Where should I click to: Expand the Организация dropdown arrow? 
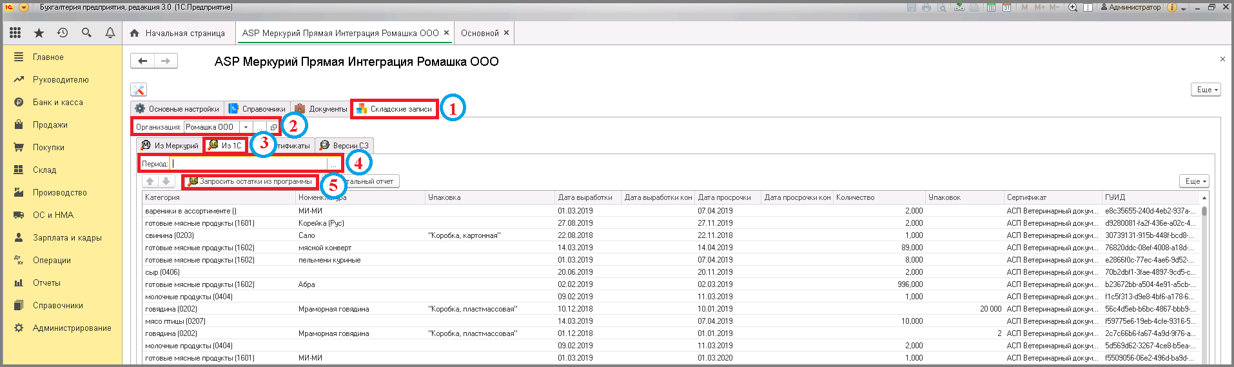246,127
